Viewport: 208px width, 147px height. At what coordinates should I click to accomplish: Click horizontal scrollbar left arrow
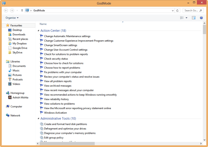[38, 144]
